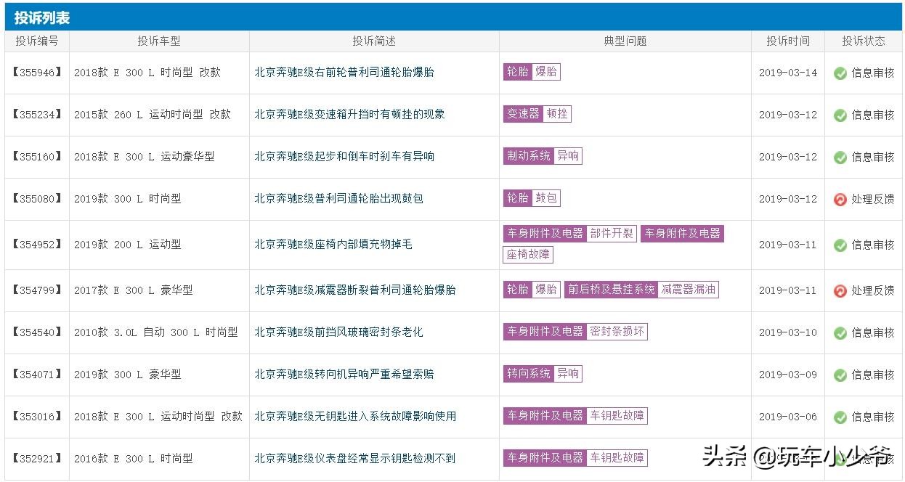The image size is (905, 482).
Task: Click model 2010款 3.0L 自动 300 L 时尚型
Action: 156,332
